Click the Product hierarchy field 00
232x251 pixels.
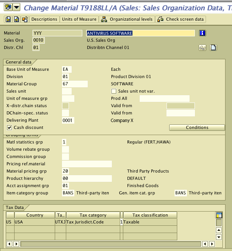pyautogui.click(x=87, y=178)
